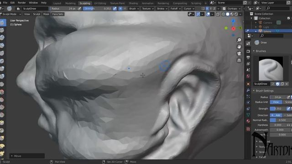This screenshot has height=164, width=292.
Task: Expand the Move operator panel
Action: [x=27, y=156]
